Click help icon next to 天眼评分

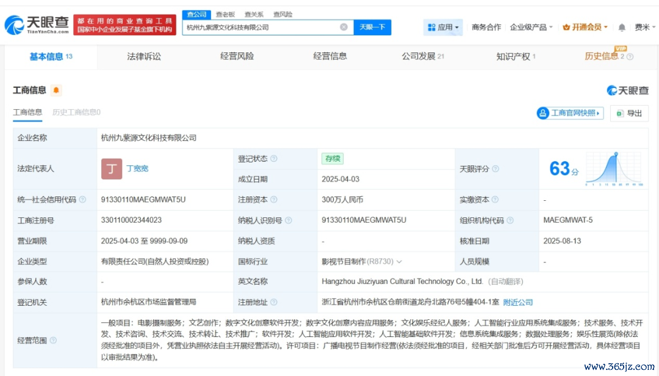coord(495,168)
